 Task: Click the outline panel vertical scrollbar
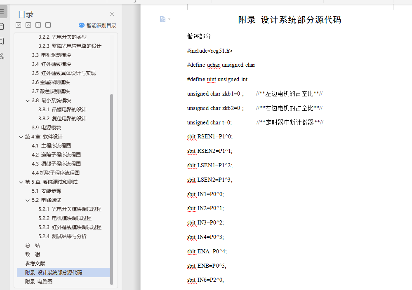point(111,189)
